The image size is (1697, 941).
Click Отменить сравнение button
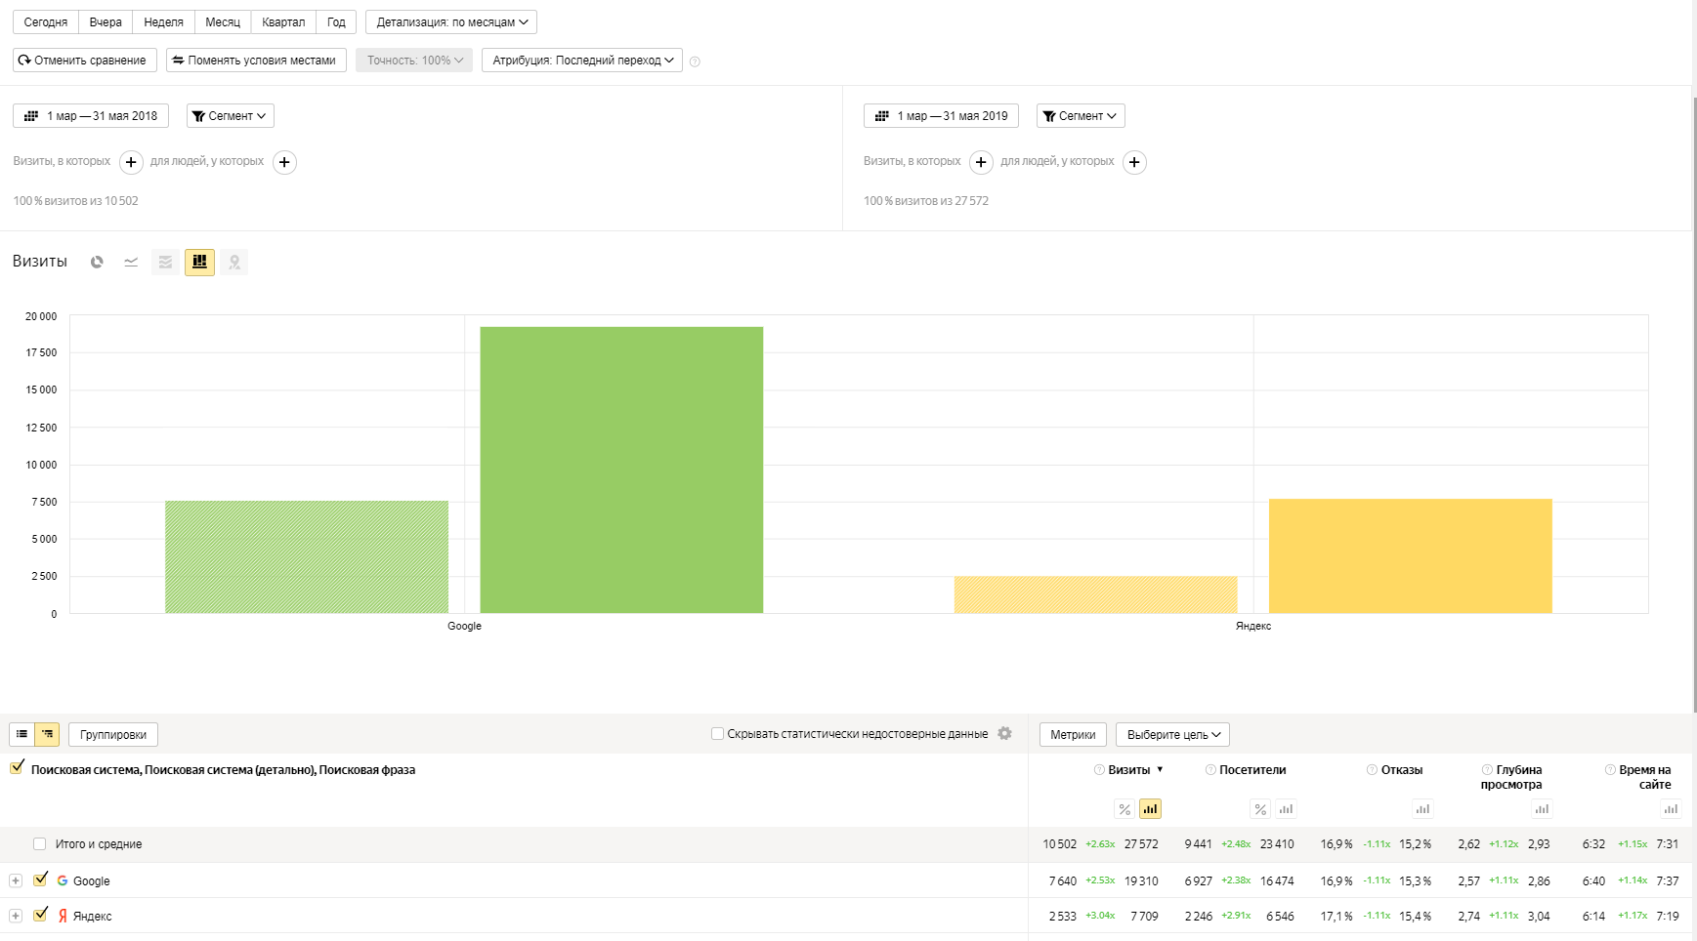click(85, 61)
